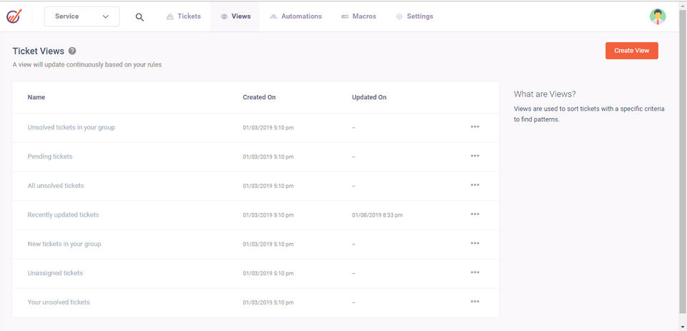Open more options for Your unsolved tickets

tap(474, 302)
